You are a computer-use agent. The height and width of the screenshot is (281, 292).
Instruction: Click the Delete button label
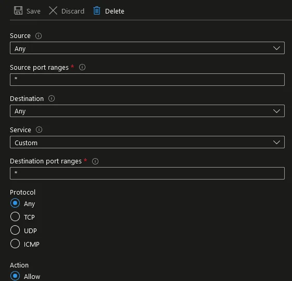115,11
